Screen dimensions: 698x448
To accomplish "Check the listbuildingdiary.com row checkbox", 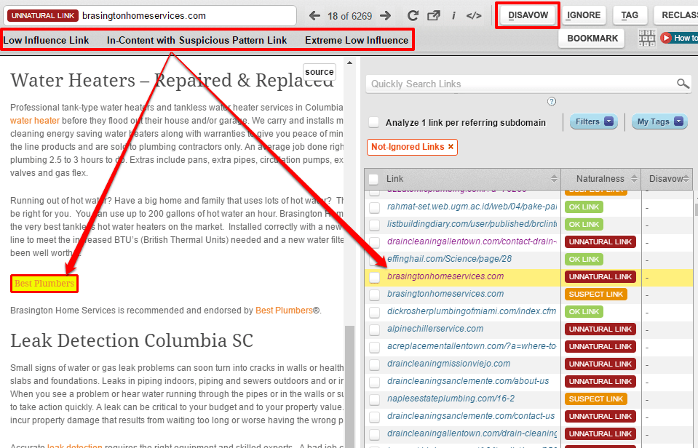I will point(374,225).
